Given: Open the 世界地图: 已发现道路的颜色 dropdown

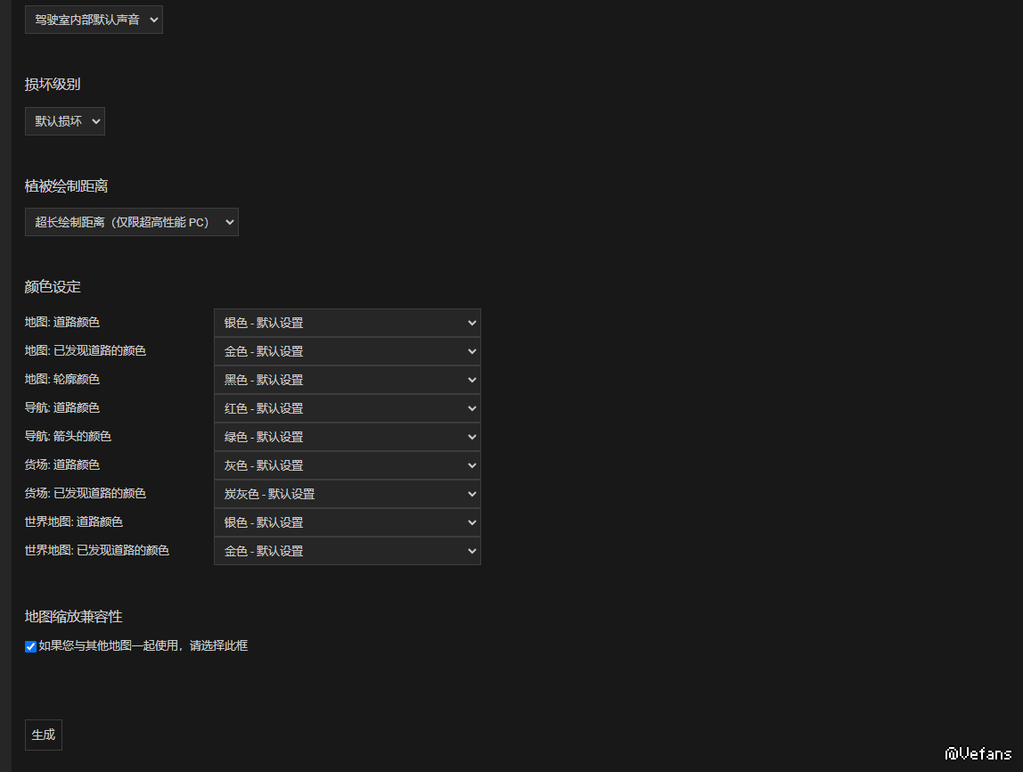Looking at the screenshot, I should click(347, 551).
